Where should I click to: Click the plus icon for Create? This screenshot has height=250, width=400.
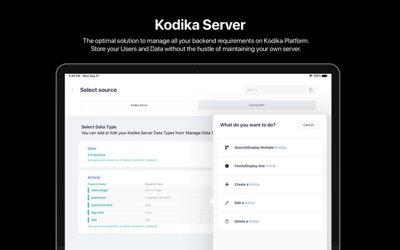click(x=227, y=184)
